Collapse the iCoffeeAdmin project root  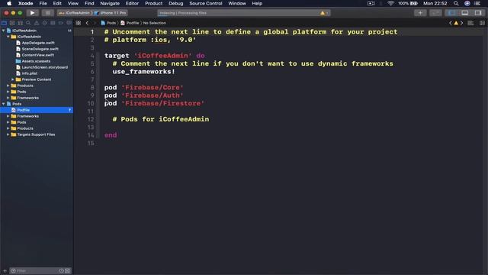(x=3, y=31)
